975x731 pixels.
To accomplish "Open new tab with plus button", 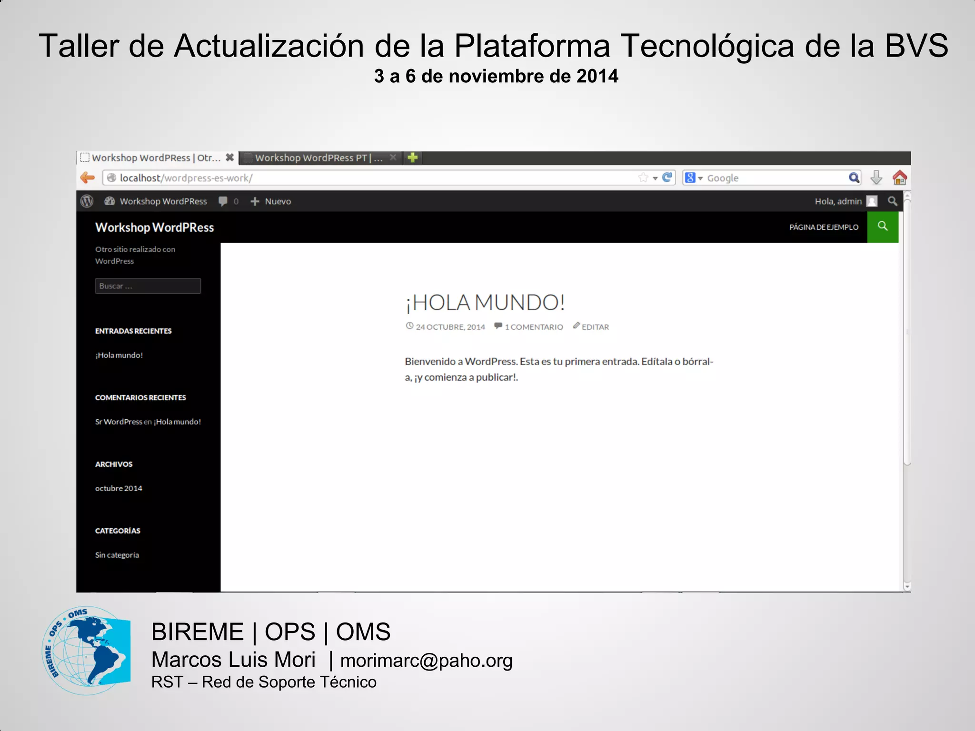I will pyautogui.click(x=413, y=158).
